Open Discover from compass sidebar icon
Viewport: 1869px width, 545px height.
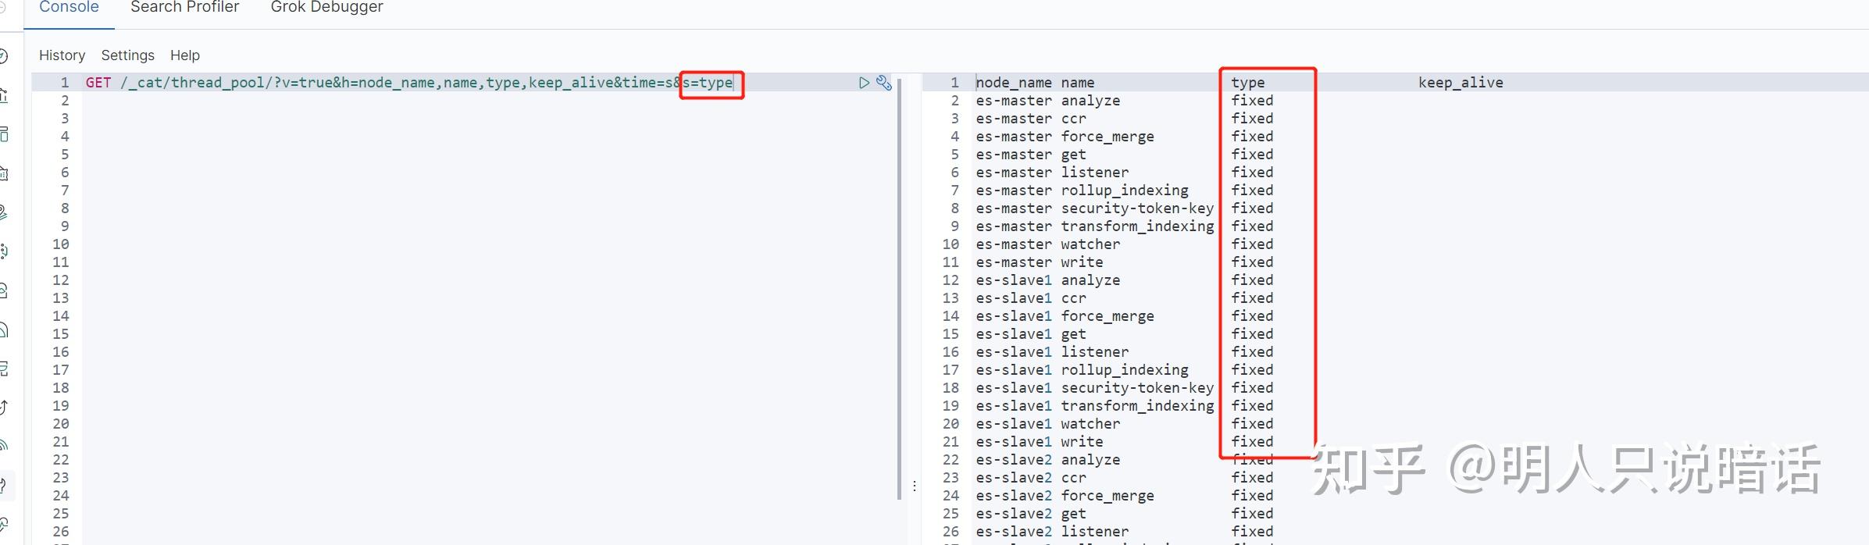(3, 56)
